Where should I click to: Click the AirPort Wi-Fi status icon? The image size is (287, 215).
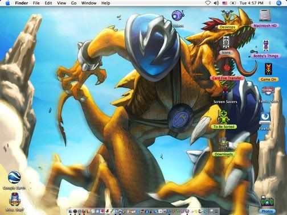pyautogui.click(x=208, y=3)
